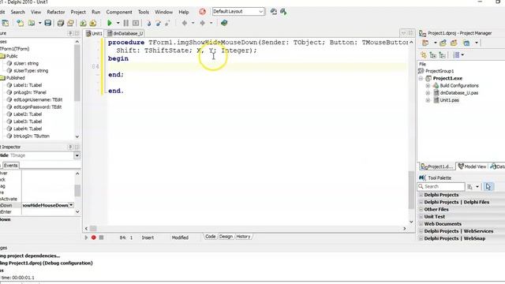
Task: Click the Forward navigation arrow in toolbar
Action: tap(203, 23)
